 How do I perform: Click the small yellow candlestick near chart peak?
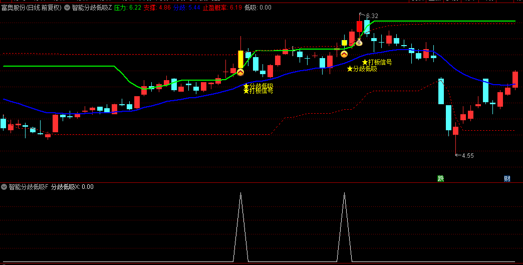coord(344,43)
